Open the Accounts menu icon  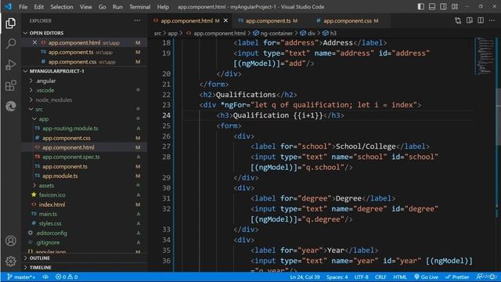10,240
